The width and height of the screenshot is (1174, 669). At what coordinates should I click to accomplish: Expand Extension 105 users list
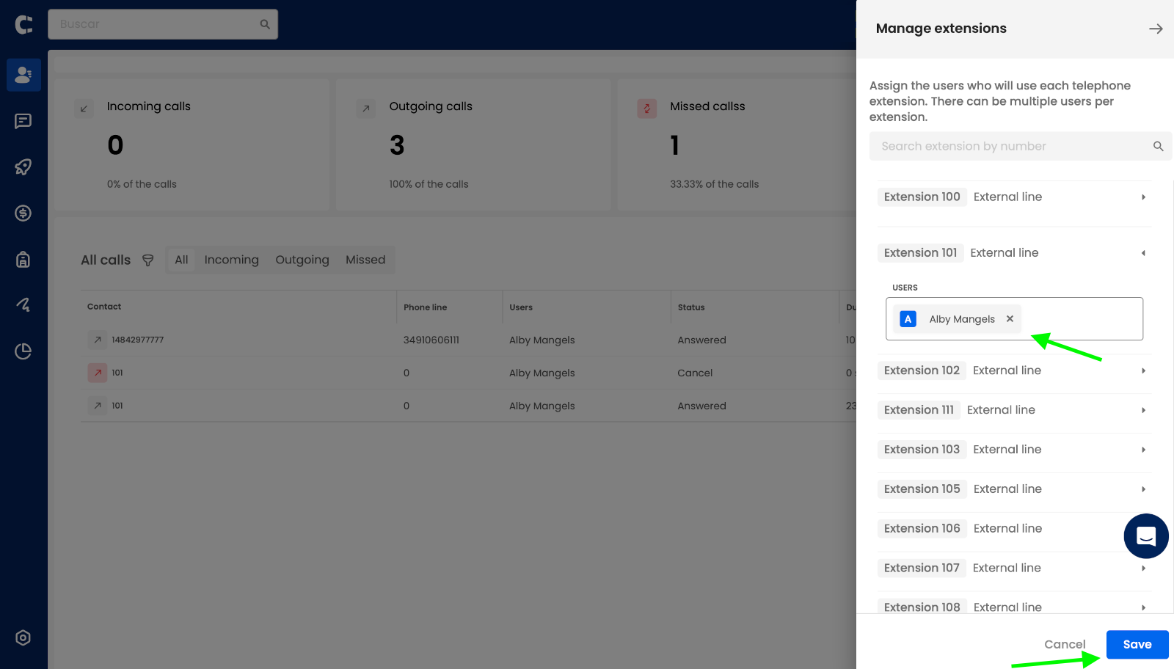1143,489
